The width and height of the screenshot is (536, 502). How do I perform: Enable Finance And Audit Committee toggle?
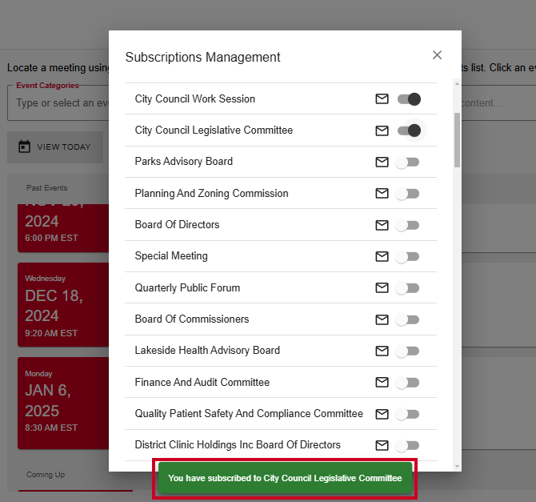407,383
